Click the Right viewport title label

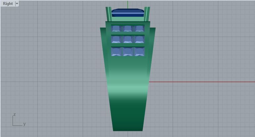[x=8, y=4]
